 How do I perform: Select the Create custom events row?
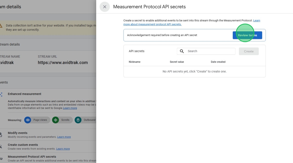[48, 147]
